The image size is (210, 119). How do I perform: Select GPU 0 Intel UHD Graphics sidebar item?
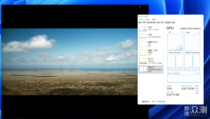(x=151, y=69)
